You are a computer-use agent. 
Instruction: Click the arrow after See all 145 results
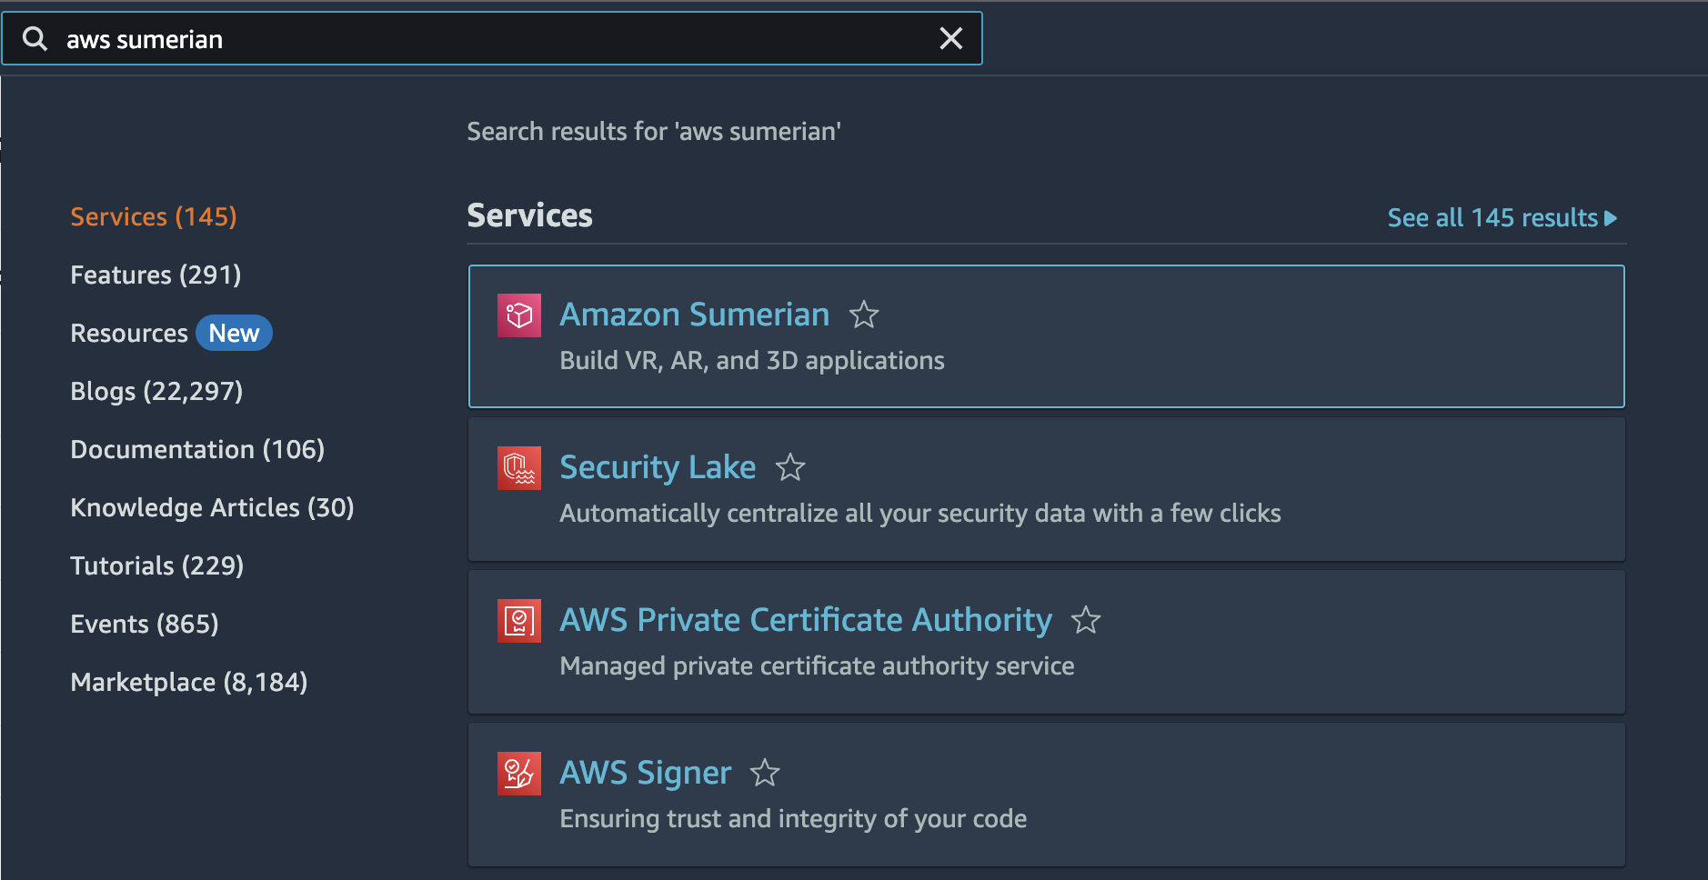(x=1611, y=218)
